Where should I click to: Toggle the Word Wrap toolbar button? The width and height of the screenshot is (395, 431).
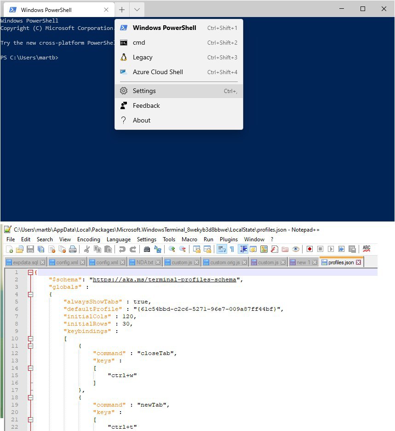222,249
